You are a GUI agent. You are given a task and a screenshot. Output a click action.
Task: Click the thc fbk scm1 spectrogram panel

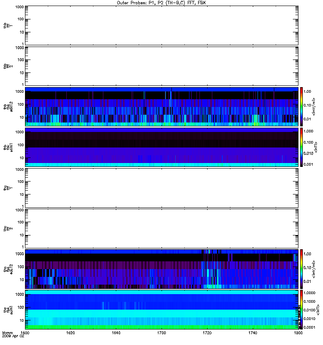click(x=161, y=310)
